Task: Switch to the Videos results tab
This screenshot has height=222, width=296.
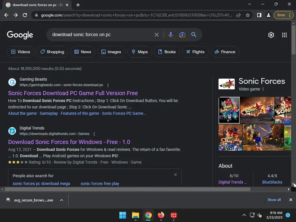Action: (x=21, y=52)
